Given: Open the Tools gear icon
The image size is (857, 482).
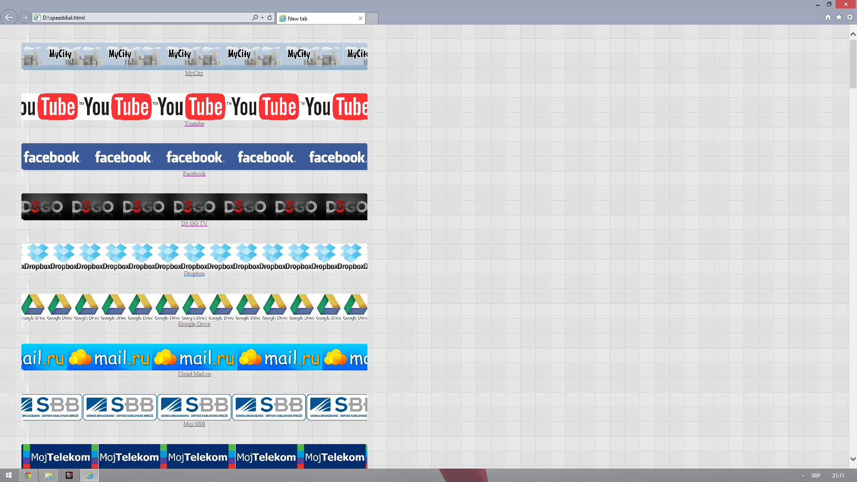Looking at the screenshot, I should (850, 17).
